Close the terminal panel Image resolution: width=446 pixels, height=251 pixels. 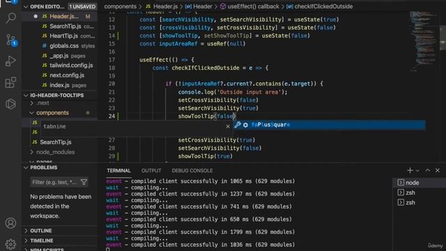(x=438, y=170)
